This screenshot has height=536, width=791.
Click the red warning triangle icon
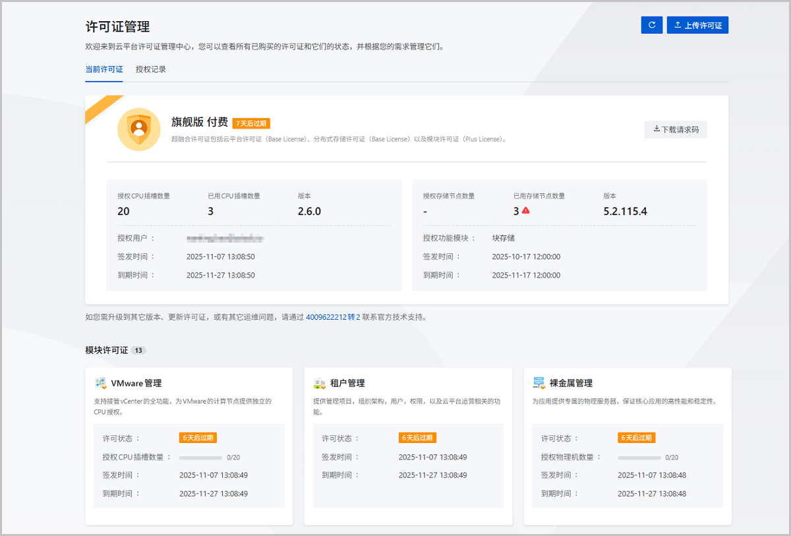point(526,211)
